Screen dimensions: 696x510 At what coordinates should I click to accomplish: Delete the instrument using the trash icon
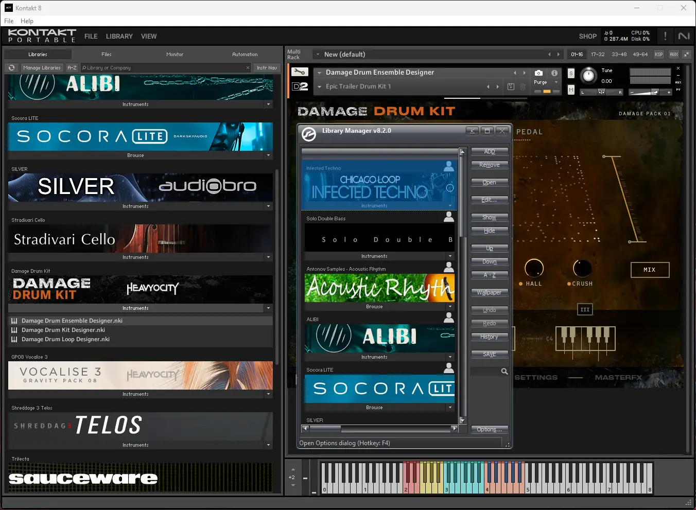pos(523,86)
